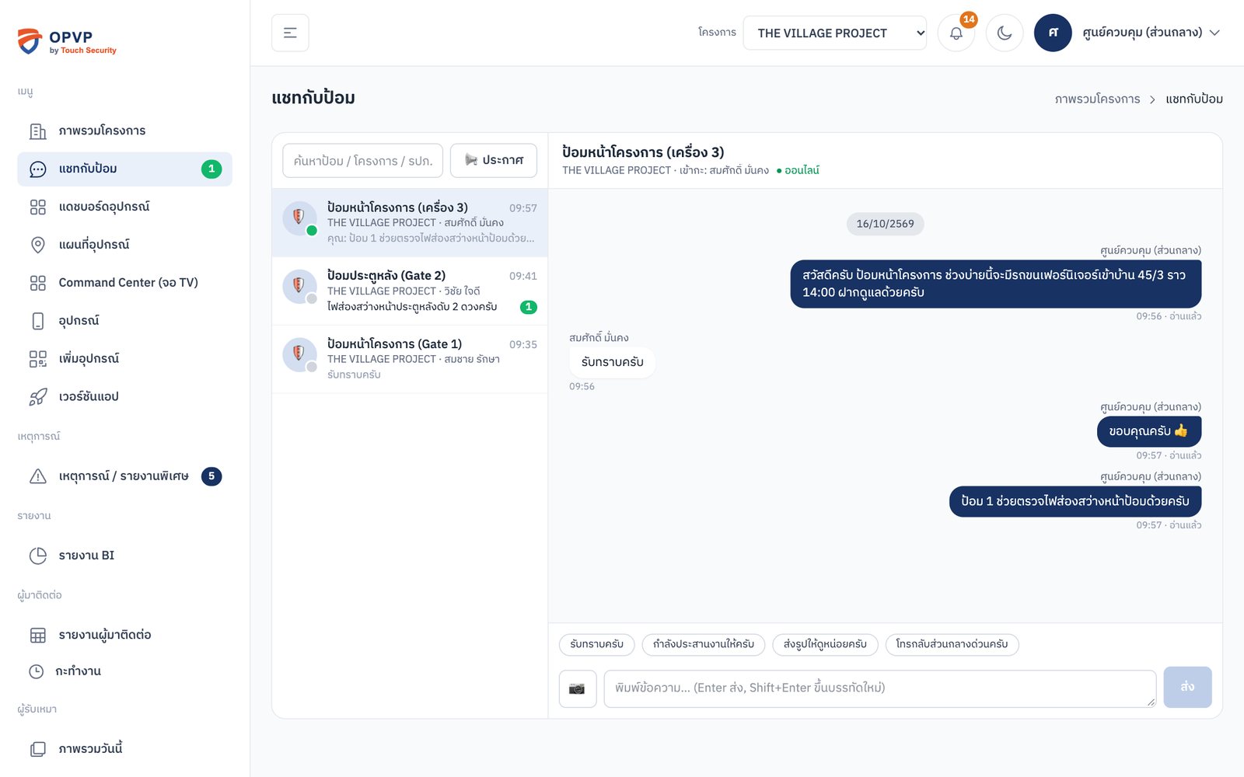The height and width of the screenshot is (777, 1244).
Task: Click the message typing text box
Action: coord(880,688)
